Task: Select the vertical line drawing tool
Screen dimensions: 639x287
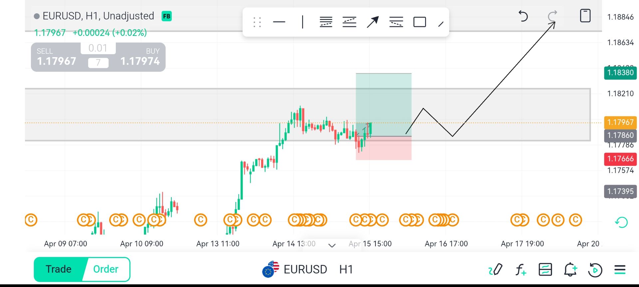Action: [x=303, y=22]
